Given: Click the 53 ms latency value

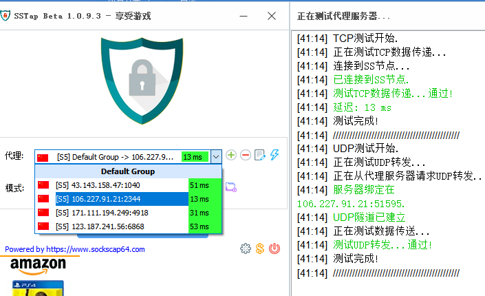Looking at the screenshot, I should [x=200, y=226].
